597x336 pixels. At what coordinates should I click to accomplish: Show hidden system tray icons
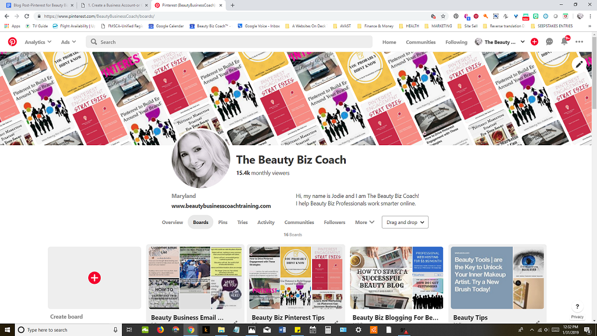(x=532, y=330)
